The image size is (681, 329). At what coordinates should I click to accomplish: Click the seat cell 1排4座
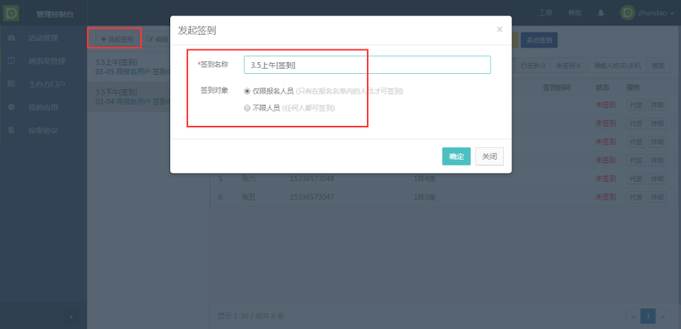coord(424,179)
